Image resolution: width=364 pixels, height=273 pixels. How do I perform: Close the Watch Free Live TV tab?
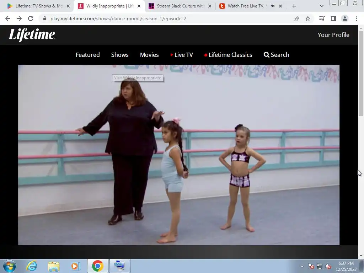click(280, 6)
